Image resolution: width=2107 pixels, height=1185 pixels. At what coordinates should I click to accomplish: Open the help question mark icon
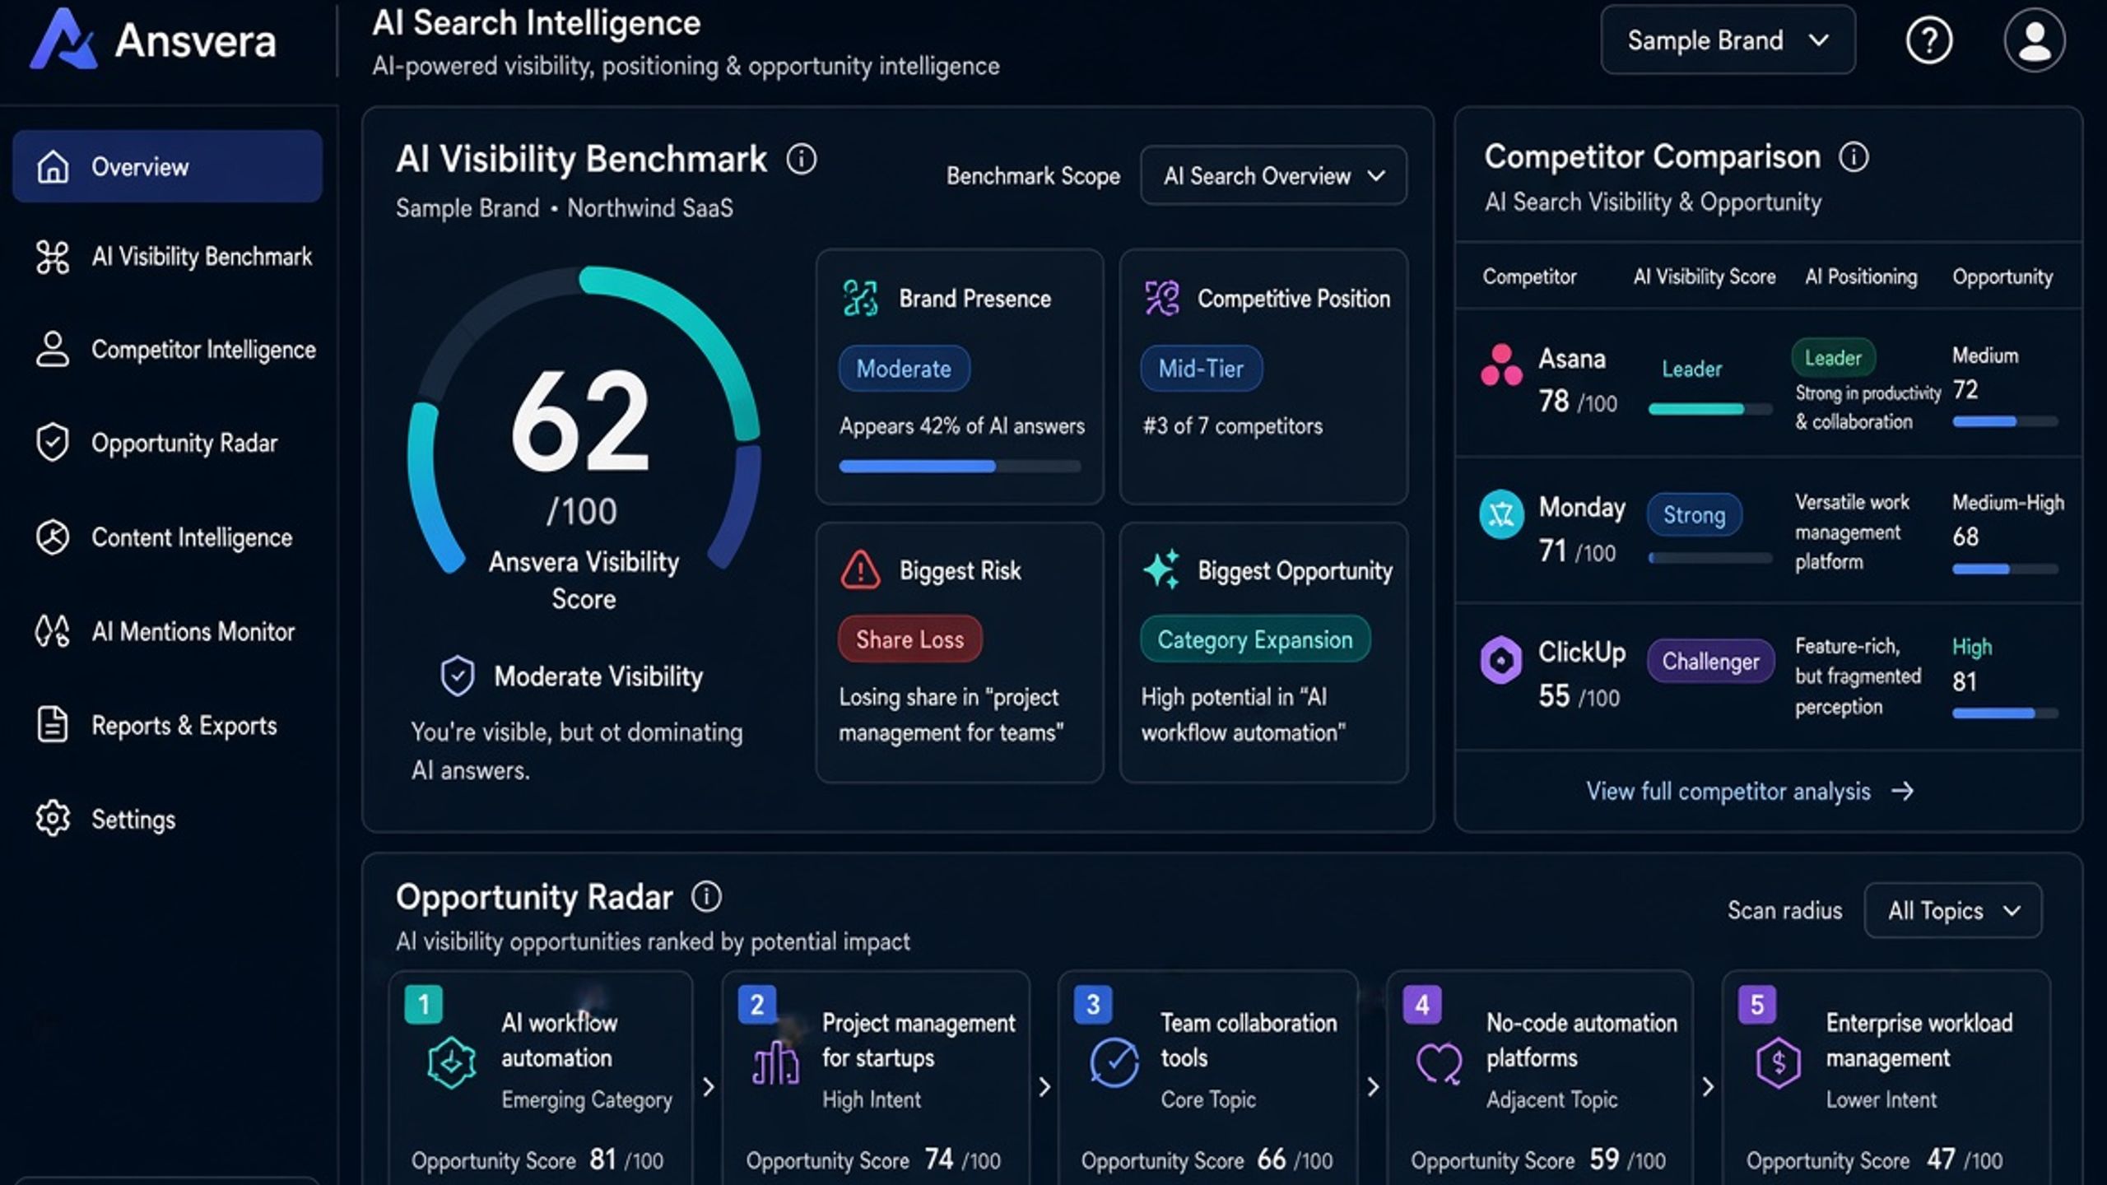(1928, 39)
